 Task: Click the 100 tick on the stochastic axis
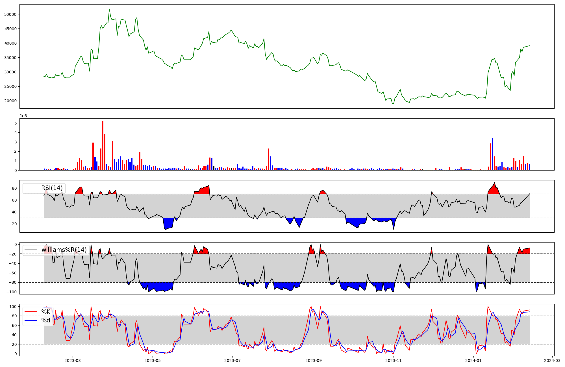[x=14, y=307]
